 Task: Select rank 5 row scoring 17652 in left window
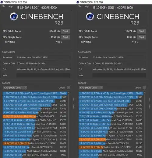pos(35,109)
